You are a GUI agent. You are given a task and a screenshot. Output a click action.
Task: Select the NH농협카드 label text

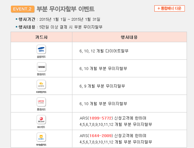(41, 144)
